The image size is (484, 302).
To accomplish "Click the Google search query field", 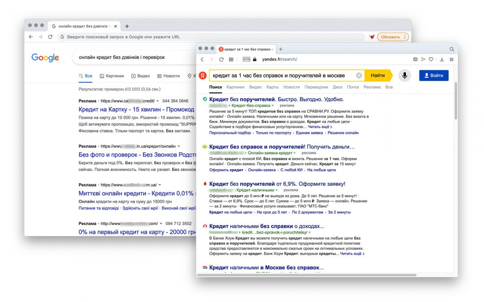I will click(134, 57).
